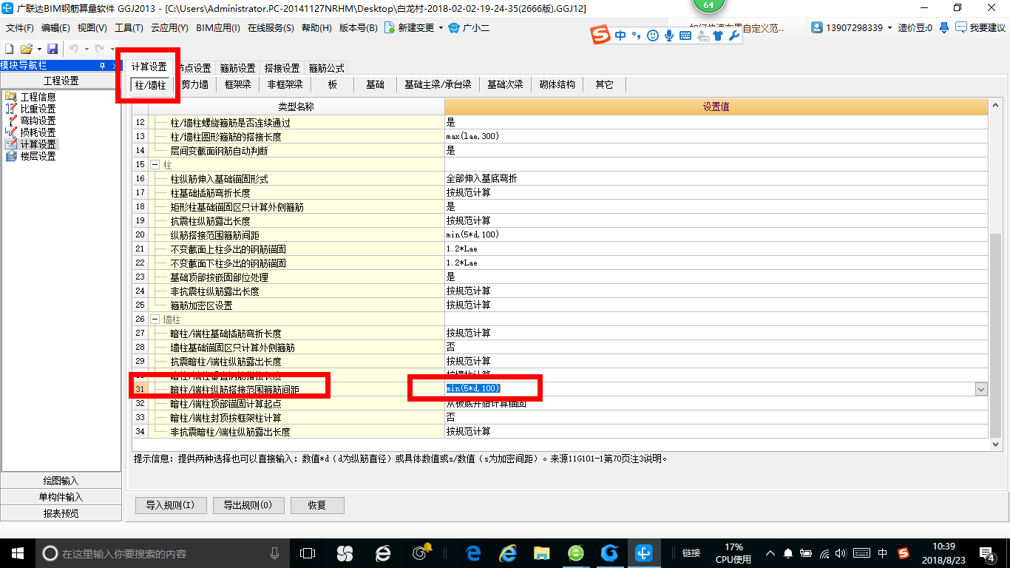Open Task View on taskbar

307,553
